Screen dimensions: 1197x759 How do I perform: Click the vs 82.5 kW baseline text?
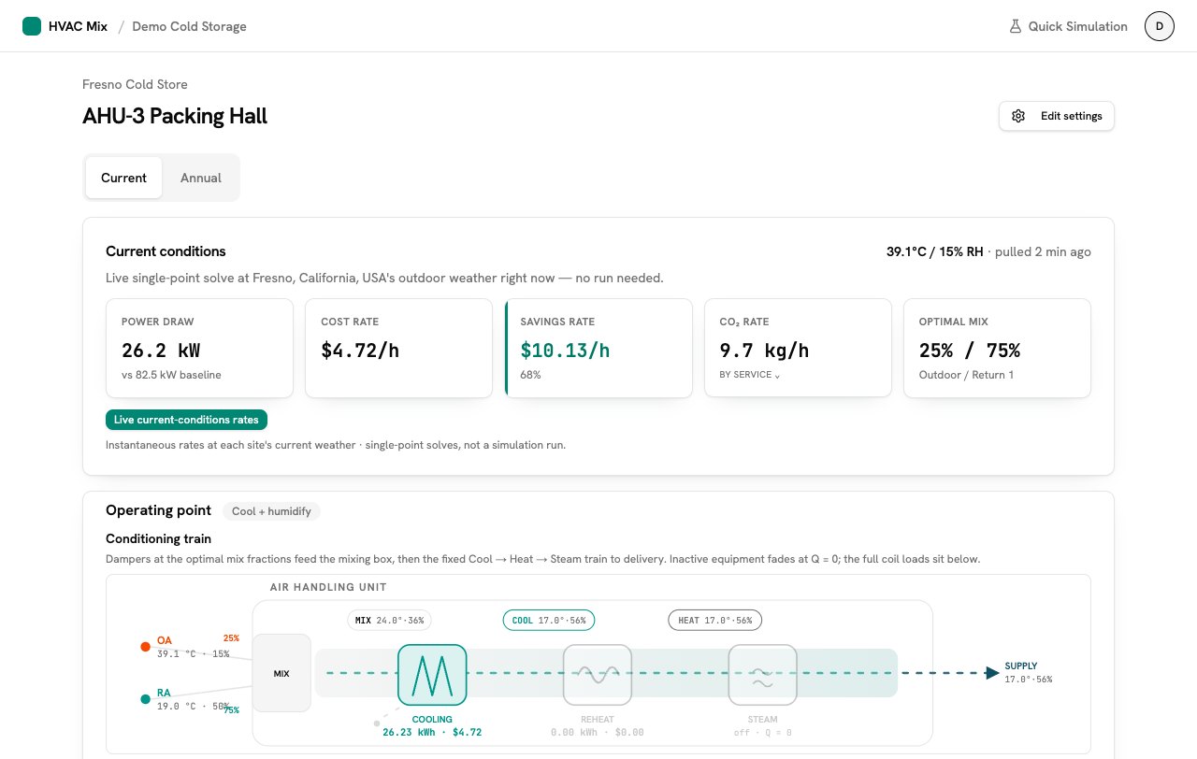(171, 375)
